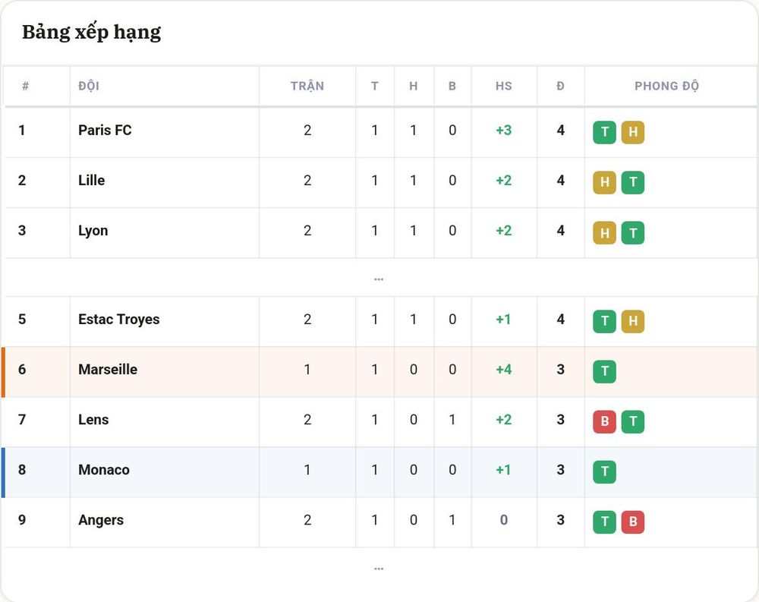This screenshot has height=602, width=759.
Task: Click Lyon's green T form badge
Action: click(x=633, y=233)
